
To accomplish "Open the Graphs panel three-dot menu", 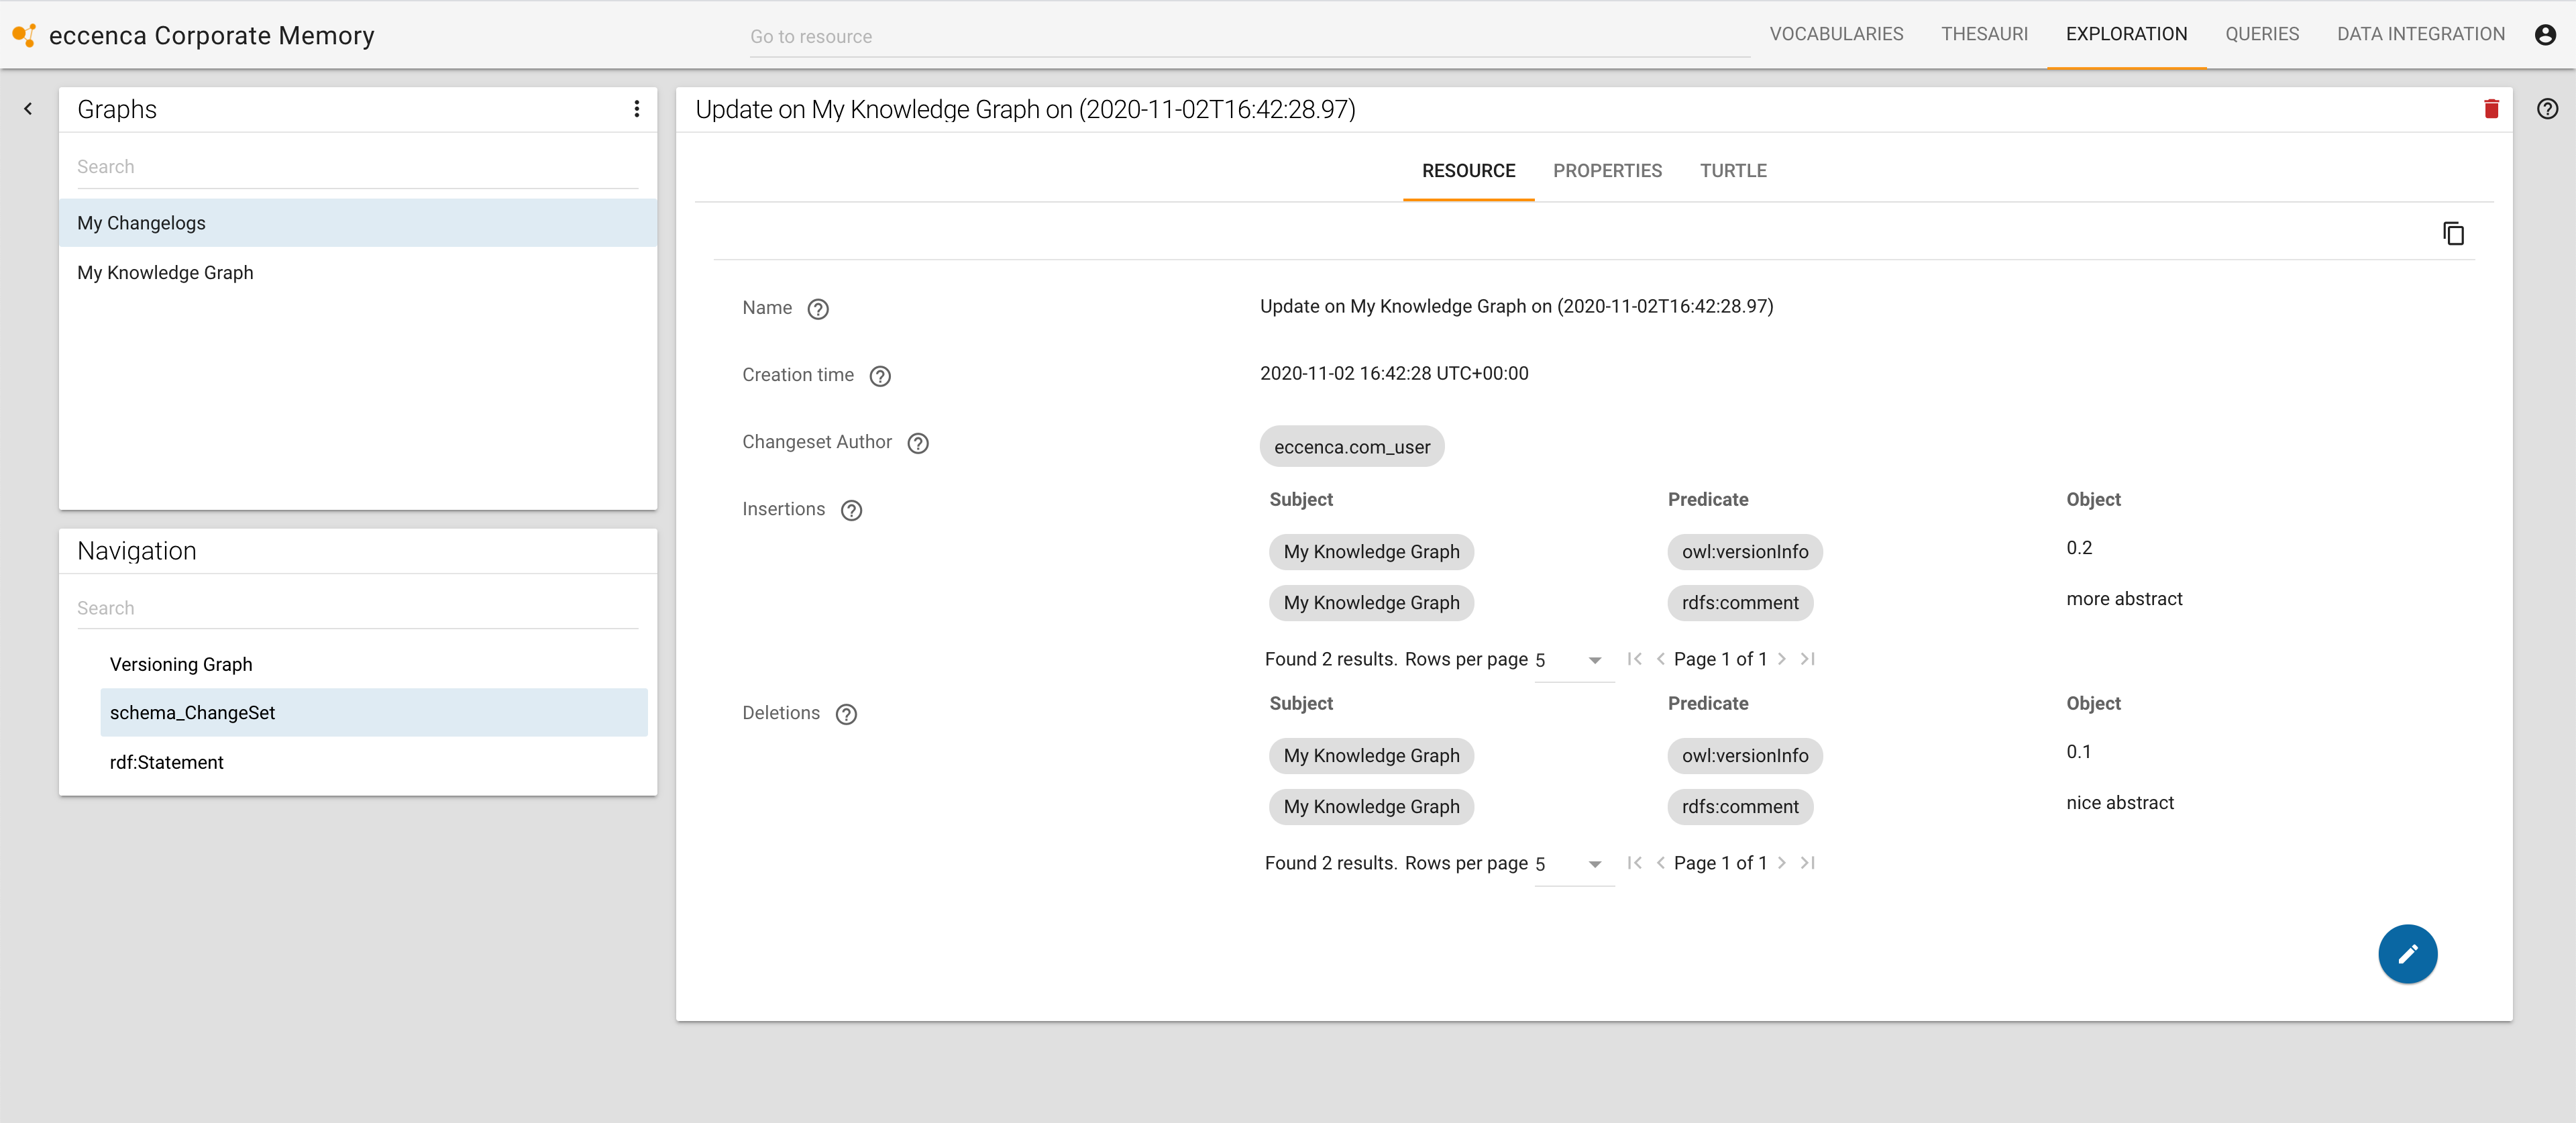I will click(636, 109).
